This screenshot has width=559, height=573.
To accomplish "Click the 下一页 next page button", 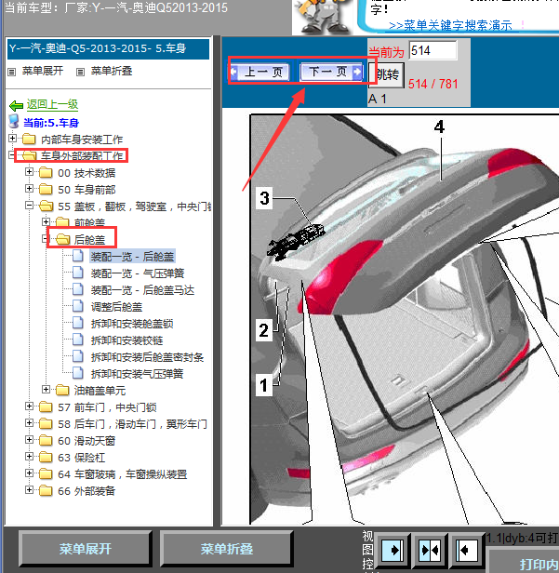I will point(330,72).
